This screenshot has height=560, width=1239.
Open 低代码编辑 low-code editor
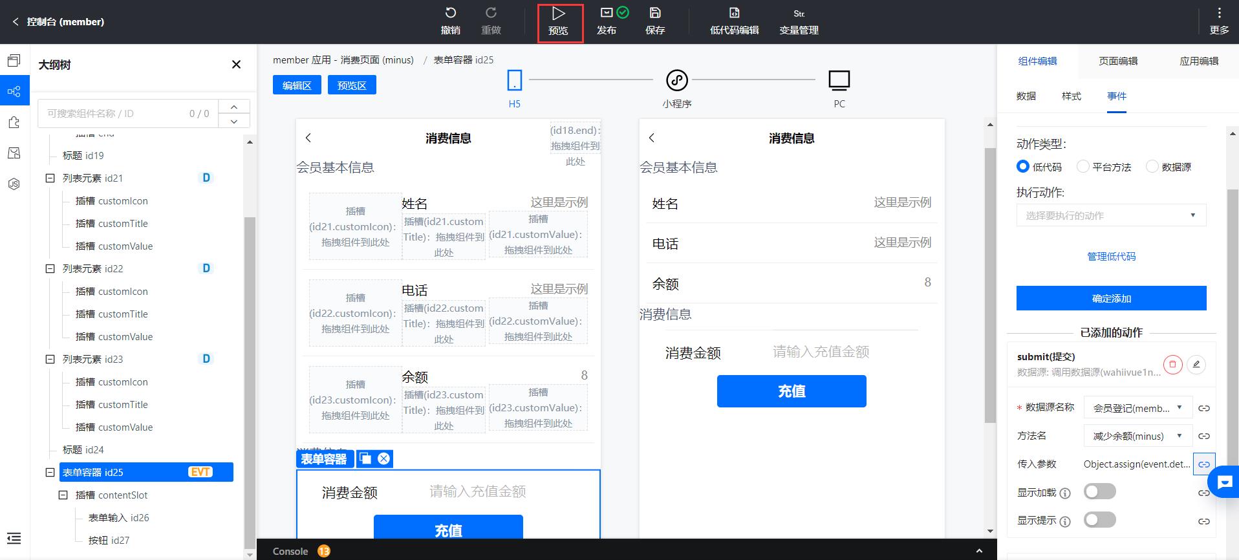pos(734,21)
